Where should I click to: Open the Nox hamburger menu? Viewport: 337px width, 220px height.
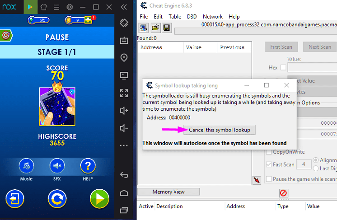click(x=56, y=7)
